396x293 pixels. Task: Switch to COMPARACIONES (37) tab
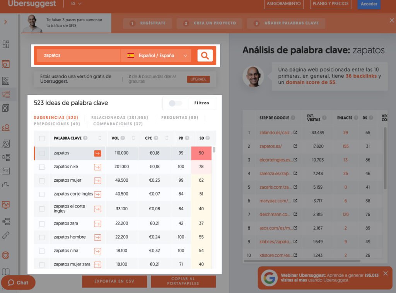(x=118, y=124)
